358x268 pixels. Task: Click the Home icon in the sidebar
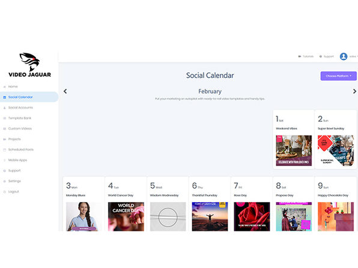4,87
